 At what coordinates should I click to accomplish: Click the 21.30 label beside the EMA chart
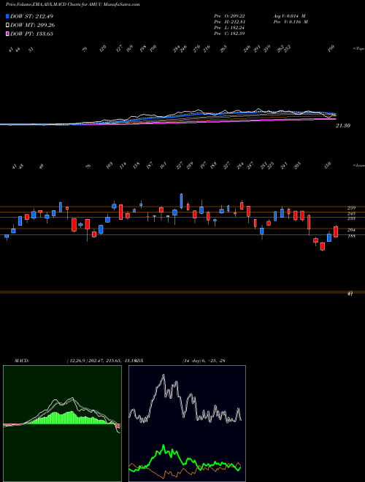pos(343,126)
